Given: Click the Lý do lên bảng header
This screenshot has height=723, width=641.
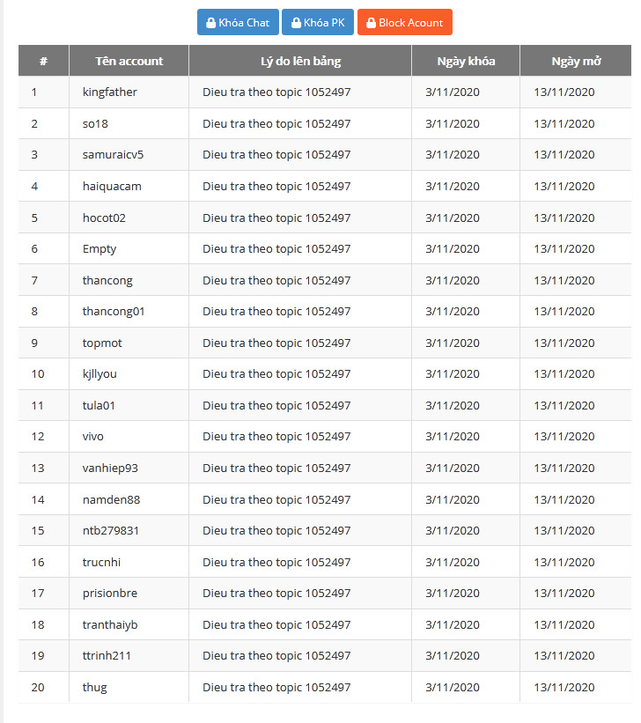Looking at the screenshot, I should 300,61.
